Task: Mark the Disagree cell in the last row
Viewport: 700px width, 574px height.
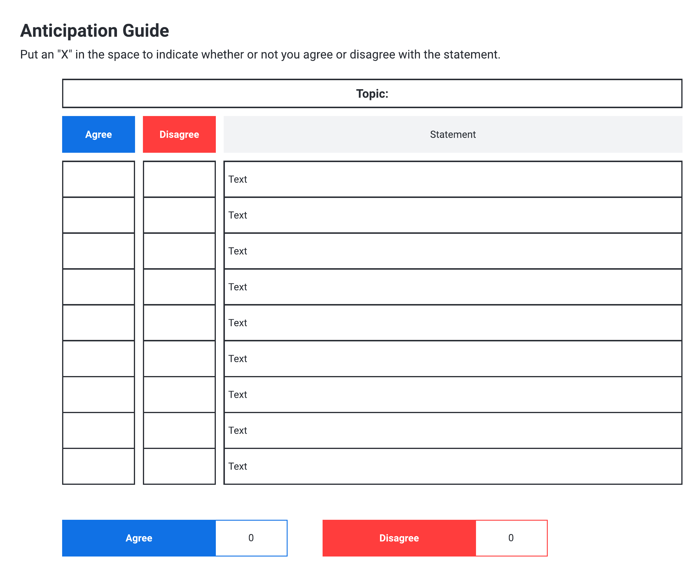Action: pyautogui.click(x=179, y=466)
